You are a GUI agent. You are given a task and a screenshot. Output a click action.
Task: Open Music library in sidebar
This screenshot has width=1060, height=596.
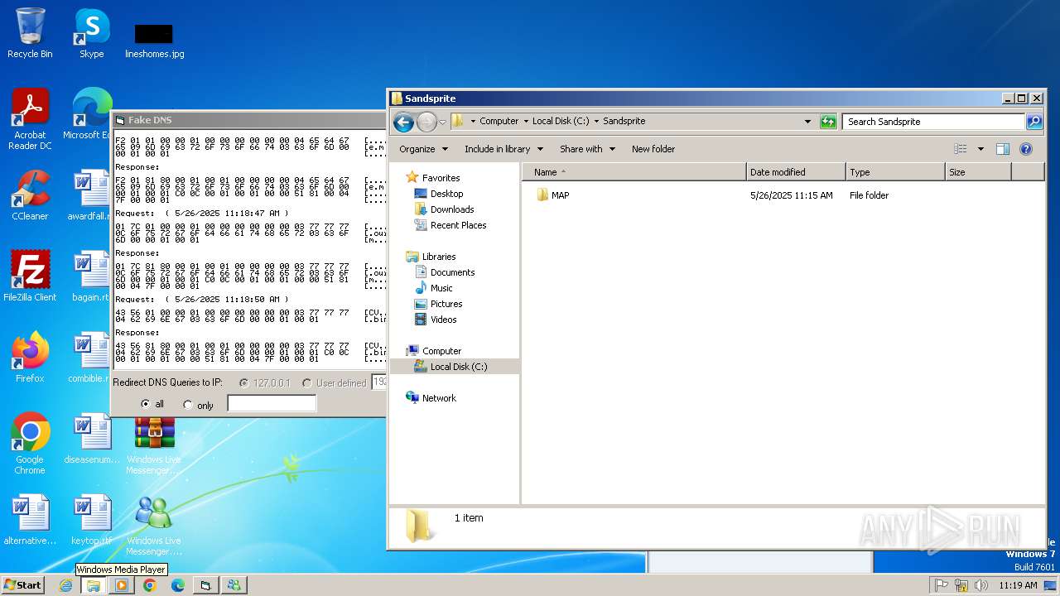441,288
